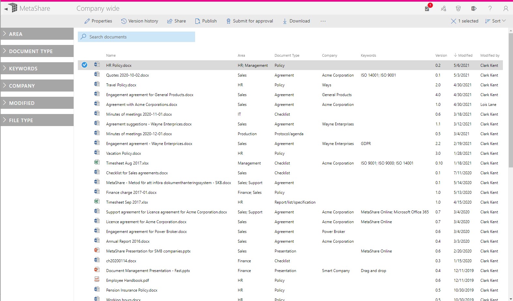The image size is (513, 301).
Task: Expand the DOCUMENT TYPE filter
Action: pos(37,51)
